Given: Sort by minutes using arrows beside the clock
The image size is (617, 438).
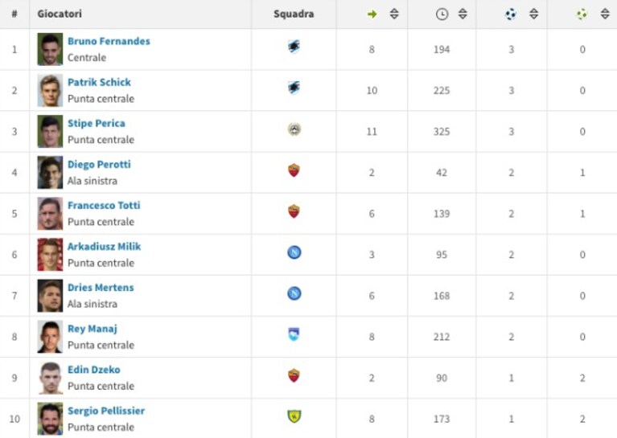Looking at the screenshot, I should (463, 14).
